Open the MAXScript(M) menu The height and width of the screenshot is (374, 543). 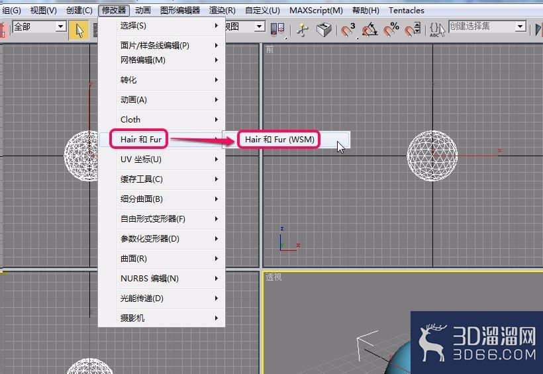pyautogui.click(x=316, y=11)
